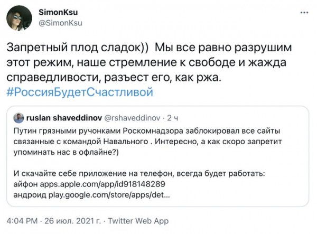Click the word "андроид" in quoted tweet
317x234 pixels.
pos(30,195)
